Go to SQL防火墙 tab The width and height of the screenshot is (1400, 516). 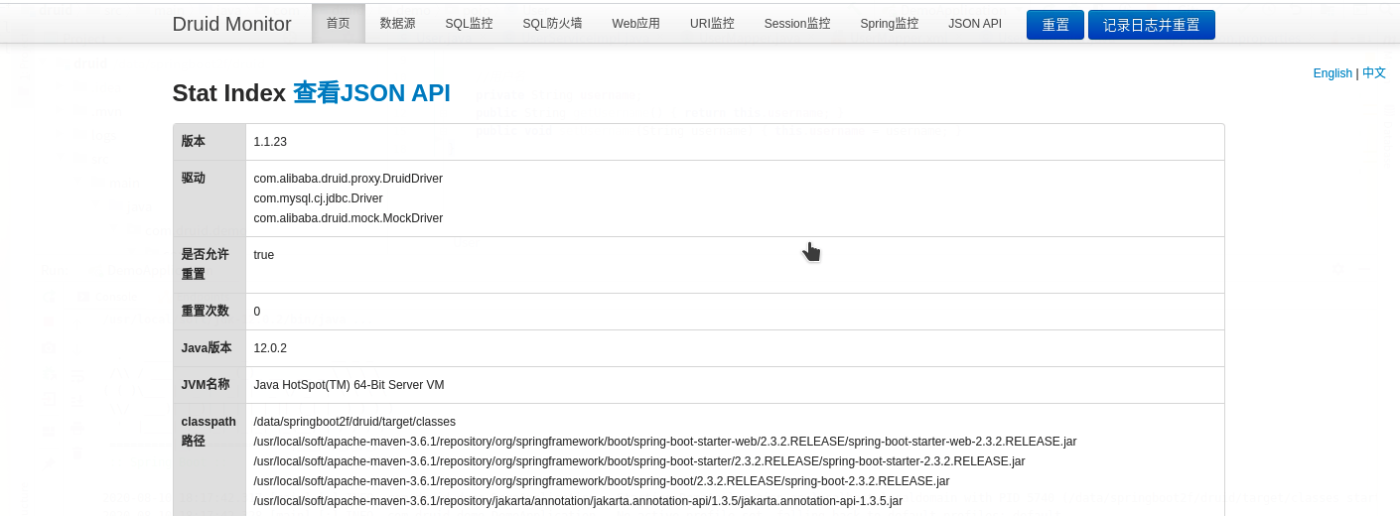click(x=552, y=24)
